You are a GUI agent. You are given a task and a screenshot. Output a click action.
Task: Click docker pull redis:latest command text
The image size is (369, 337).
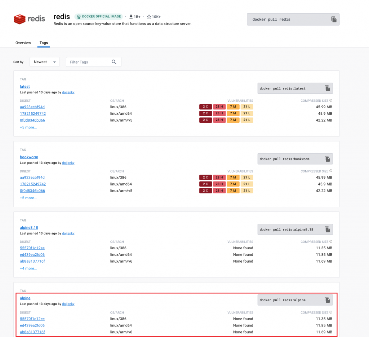[x=283, y=88]
